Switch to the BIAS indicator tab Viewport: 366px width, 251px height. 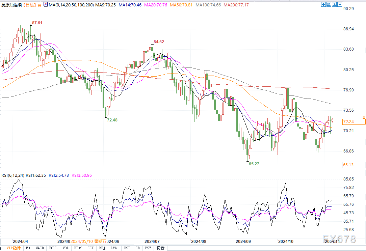pyautogui.click(x=78, y=248)
